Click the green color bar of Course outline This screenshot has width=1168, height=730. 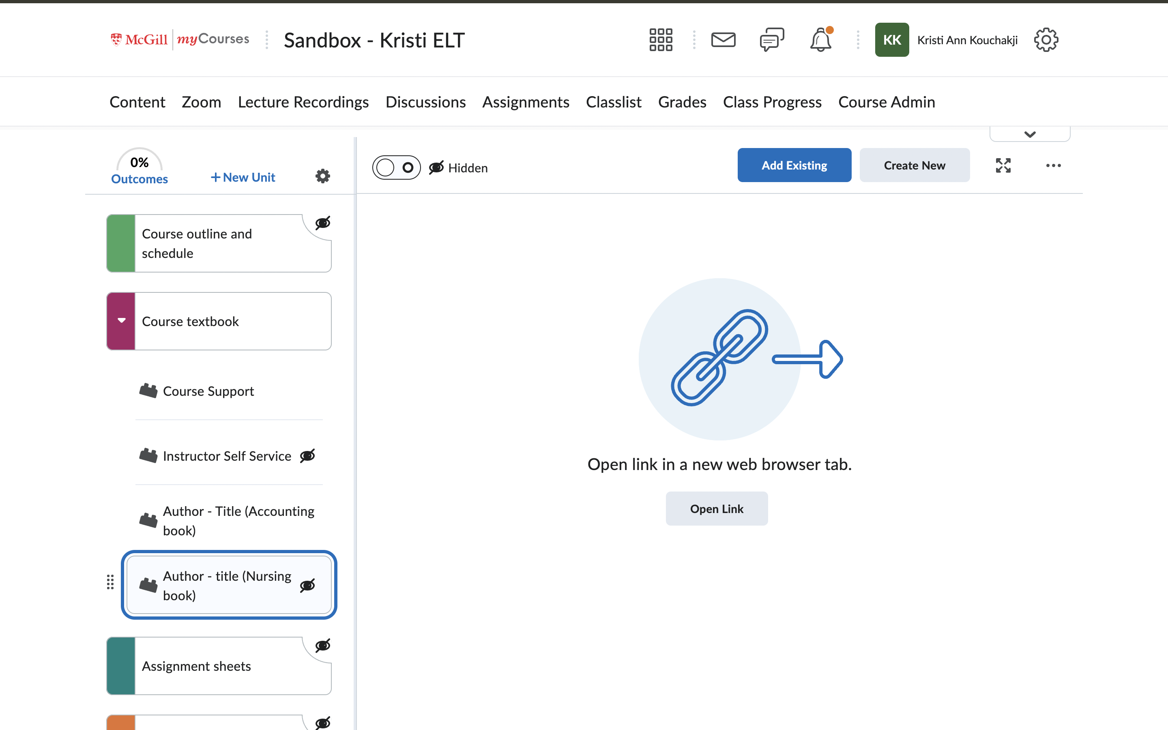coord(121,243)
